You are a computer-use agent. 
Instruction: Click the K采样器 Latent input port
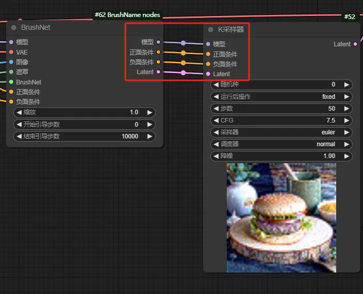point(208,74)
